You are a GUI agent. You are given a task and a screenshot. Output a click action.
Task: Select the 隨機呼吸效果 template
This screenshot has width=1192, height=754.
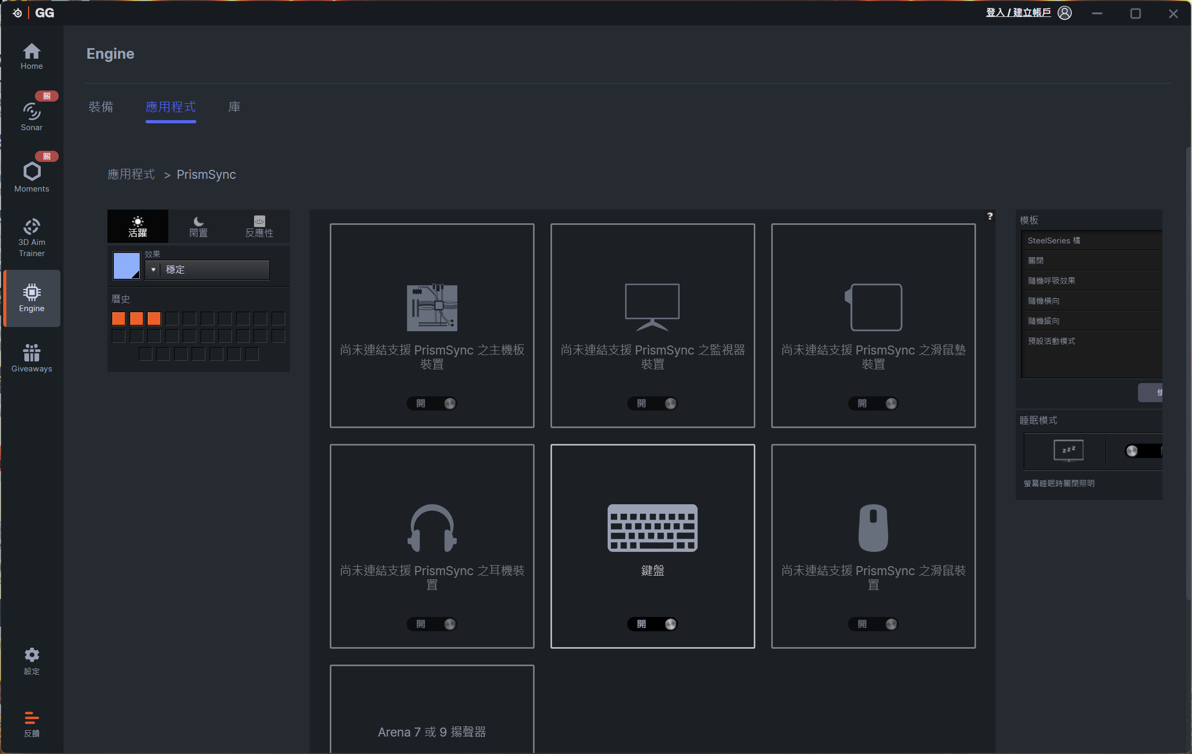[x=1091, y=280]
